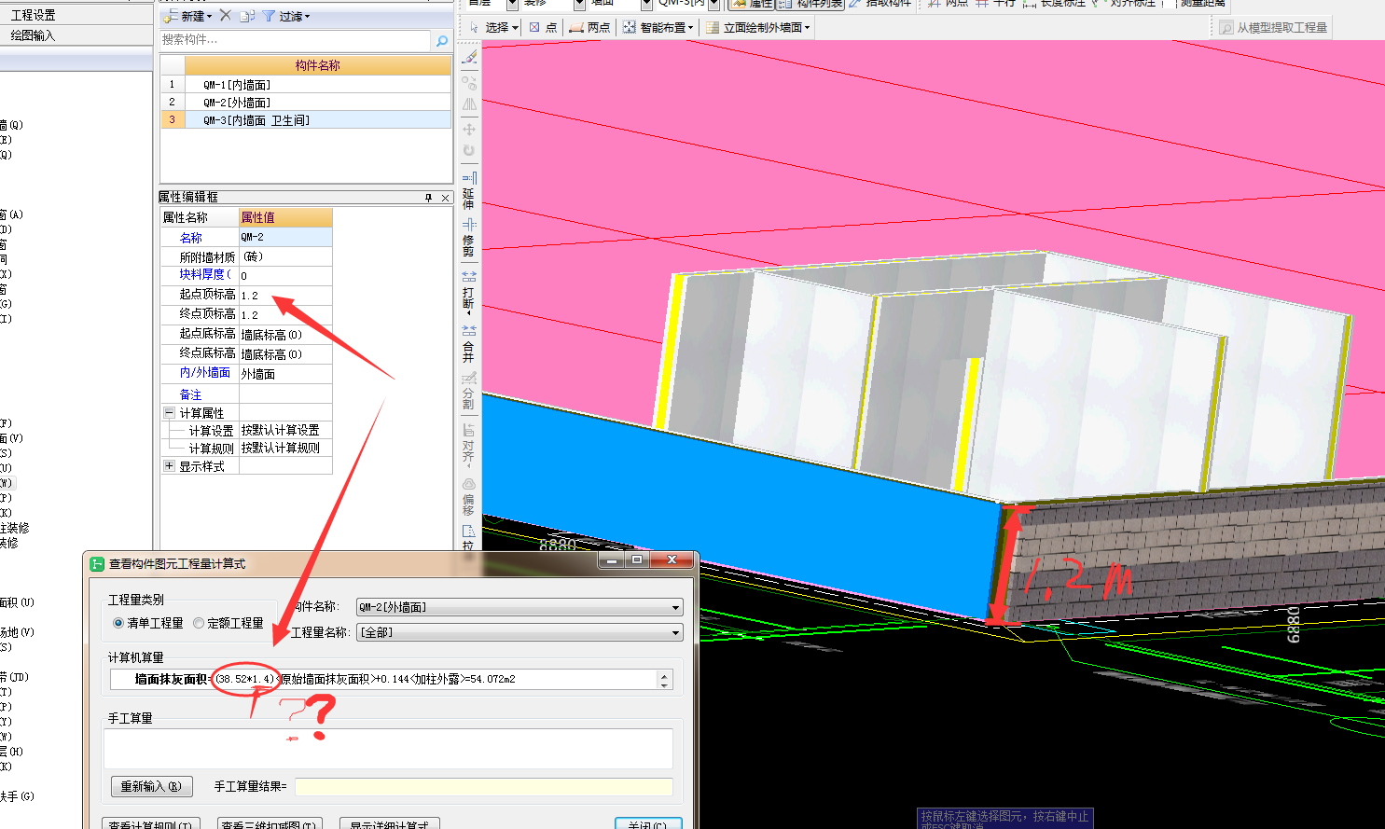Click the 块料厚度 value 0 cell
Screen dimensions: 1385x829
(285, 275)
